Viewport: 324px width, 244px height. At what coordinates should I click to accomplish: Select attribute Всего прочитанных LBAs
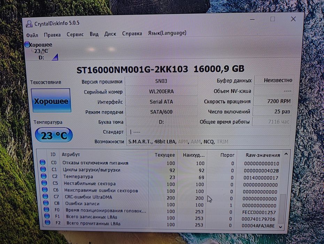coord(93,223)
